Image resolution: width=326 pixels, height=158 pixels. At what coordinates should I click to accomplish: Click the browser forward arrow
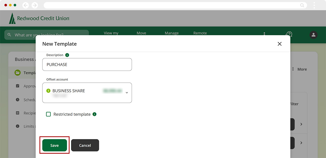tap(35, 5)
